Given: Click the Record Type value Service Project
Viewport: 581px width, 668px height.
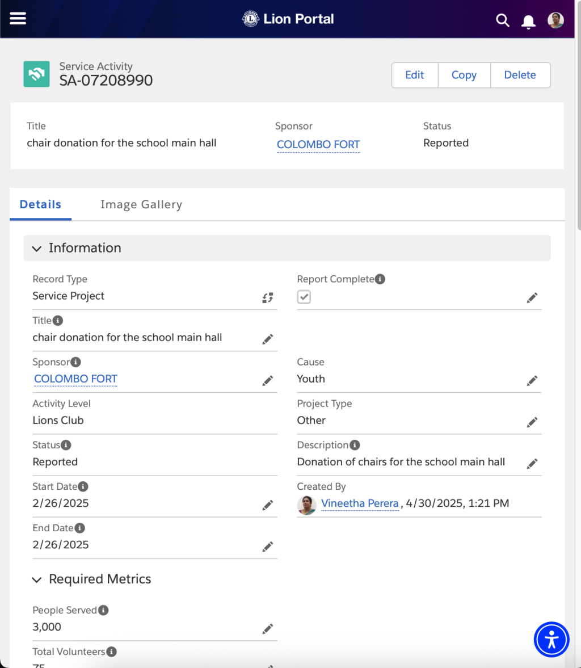Looking at the screenshot, I should click(x=69, y=296).
